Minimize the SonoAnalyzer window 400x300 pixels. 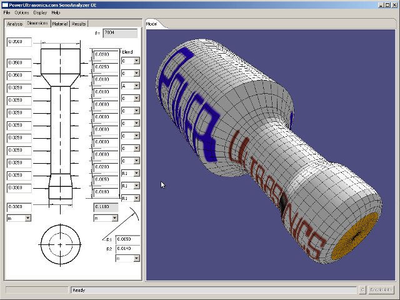pyautogui.click(x=381, y=5)
